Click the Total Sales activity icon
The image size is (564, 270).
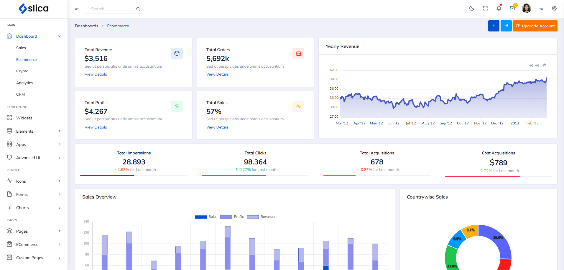pyautogui.click(x=298, y=106)
